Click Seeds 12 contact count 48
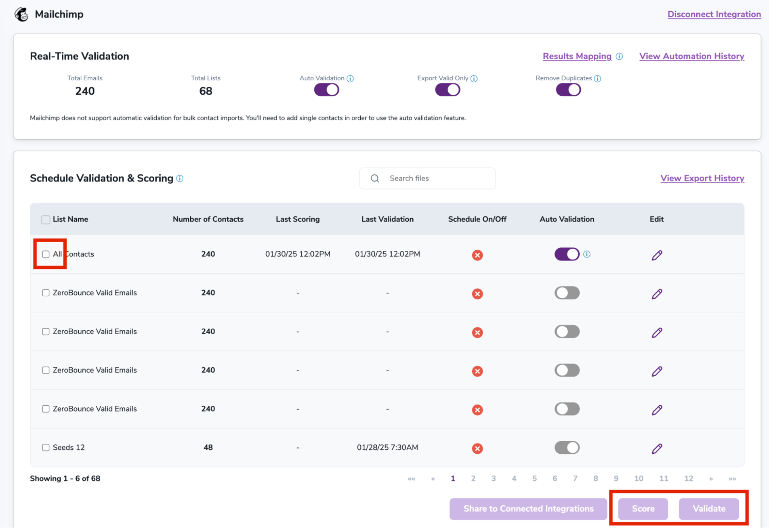 point(208,448)
